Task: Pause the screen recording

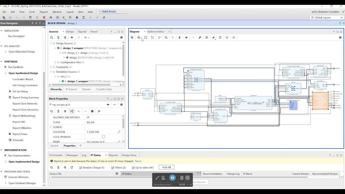Action: coord(172,178)
